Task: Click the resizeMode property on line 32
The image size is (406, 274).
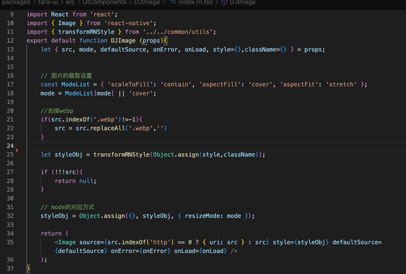Action: (x=203, y=216)
